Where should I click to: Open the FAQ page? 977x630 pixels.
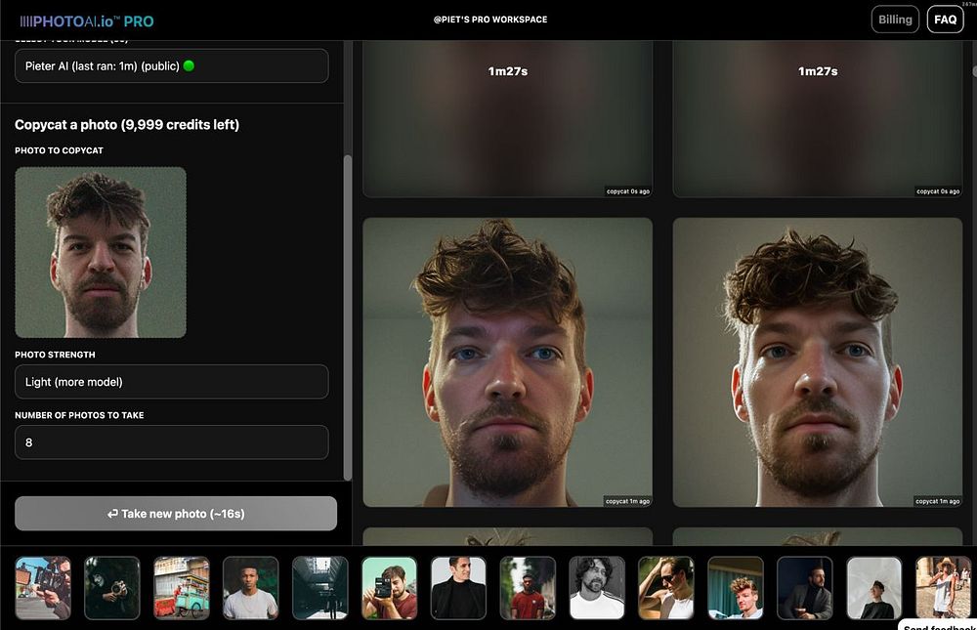tap(945, 20)
